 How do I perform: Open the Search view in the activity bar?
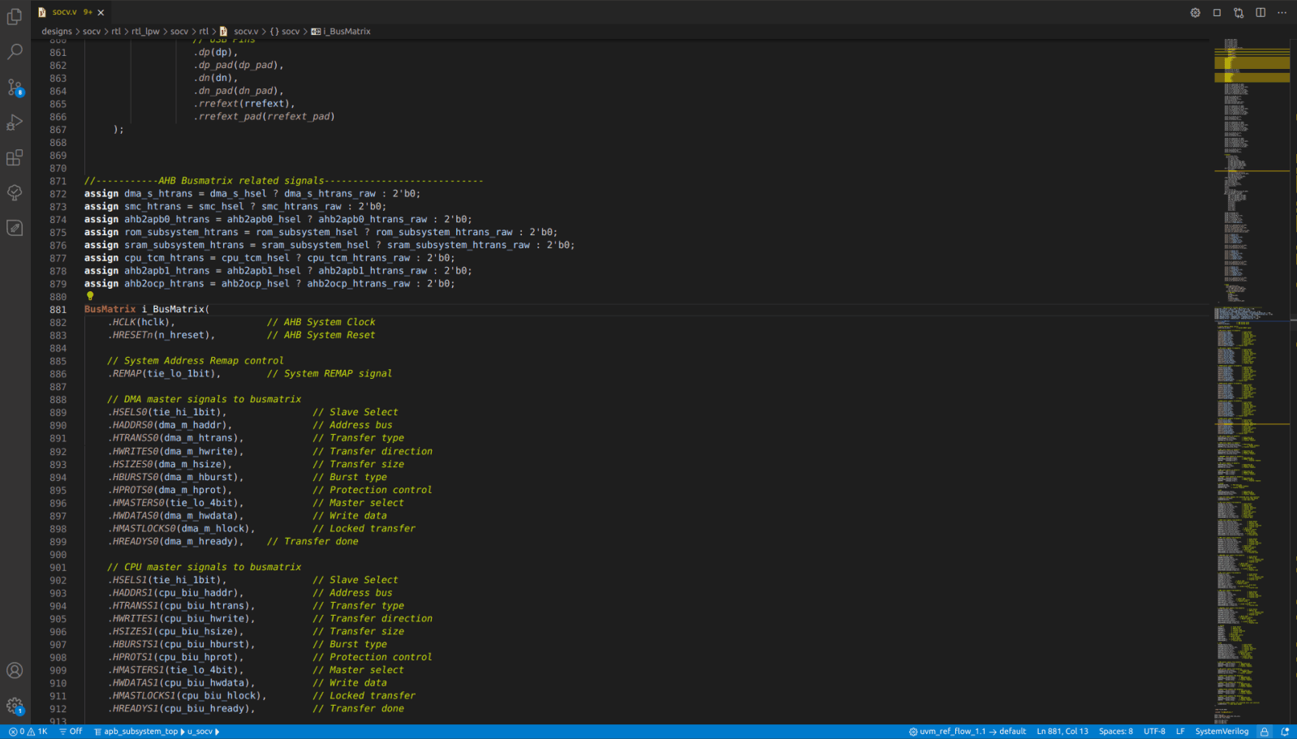15,52
